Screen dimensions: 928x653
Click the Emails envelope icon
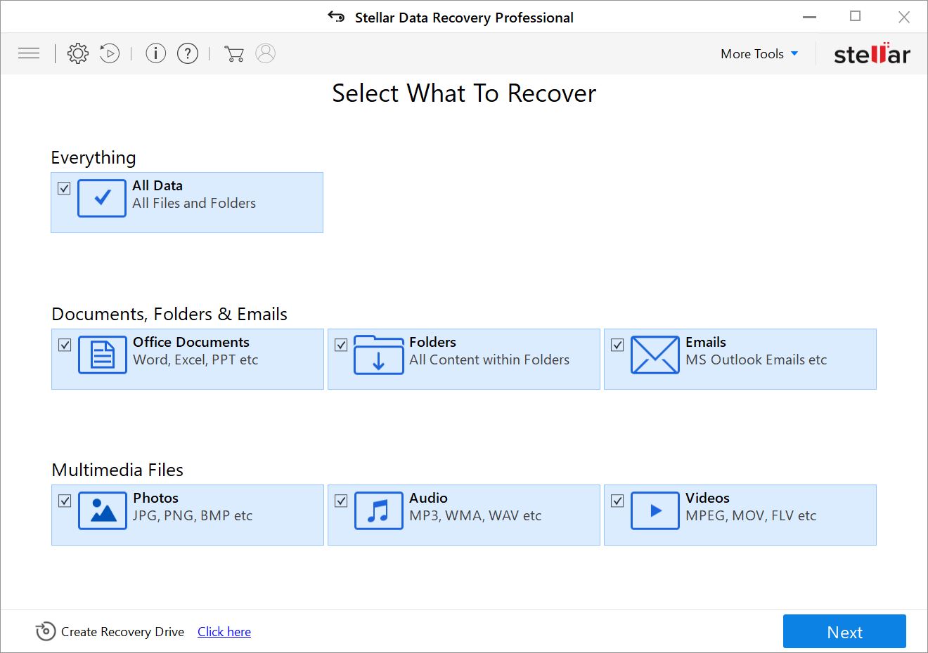[655, 355]
